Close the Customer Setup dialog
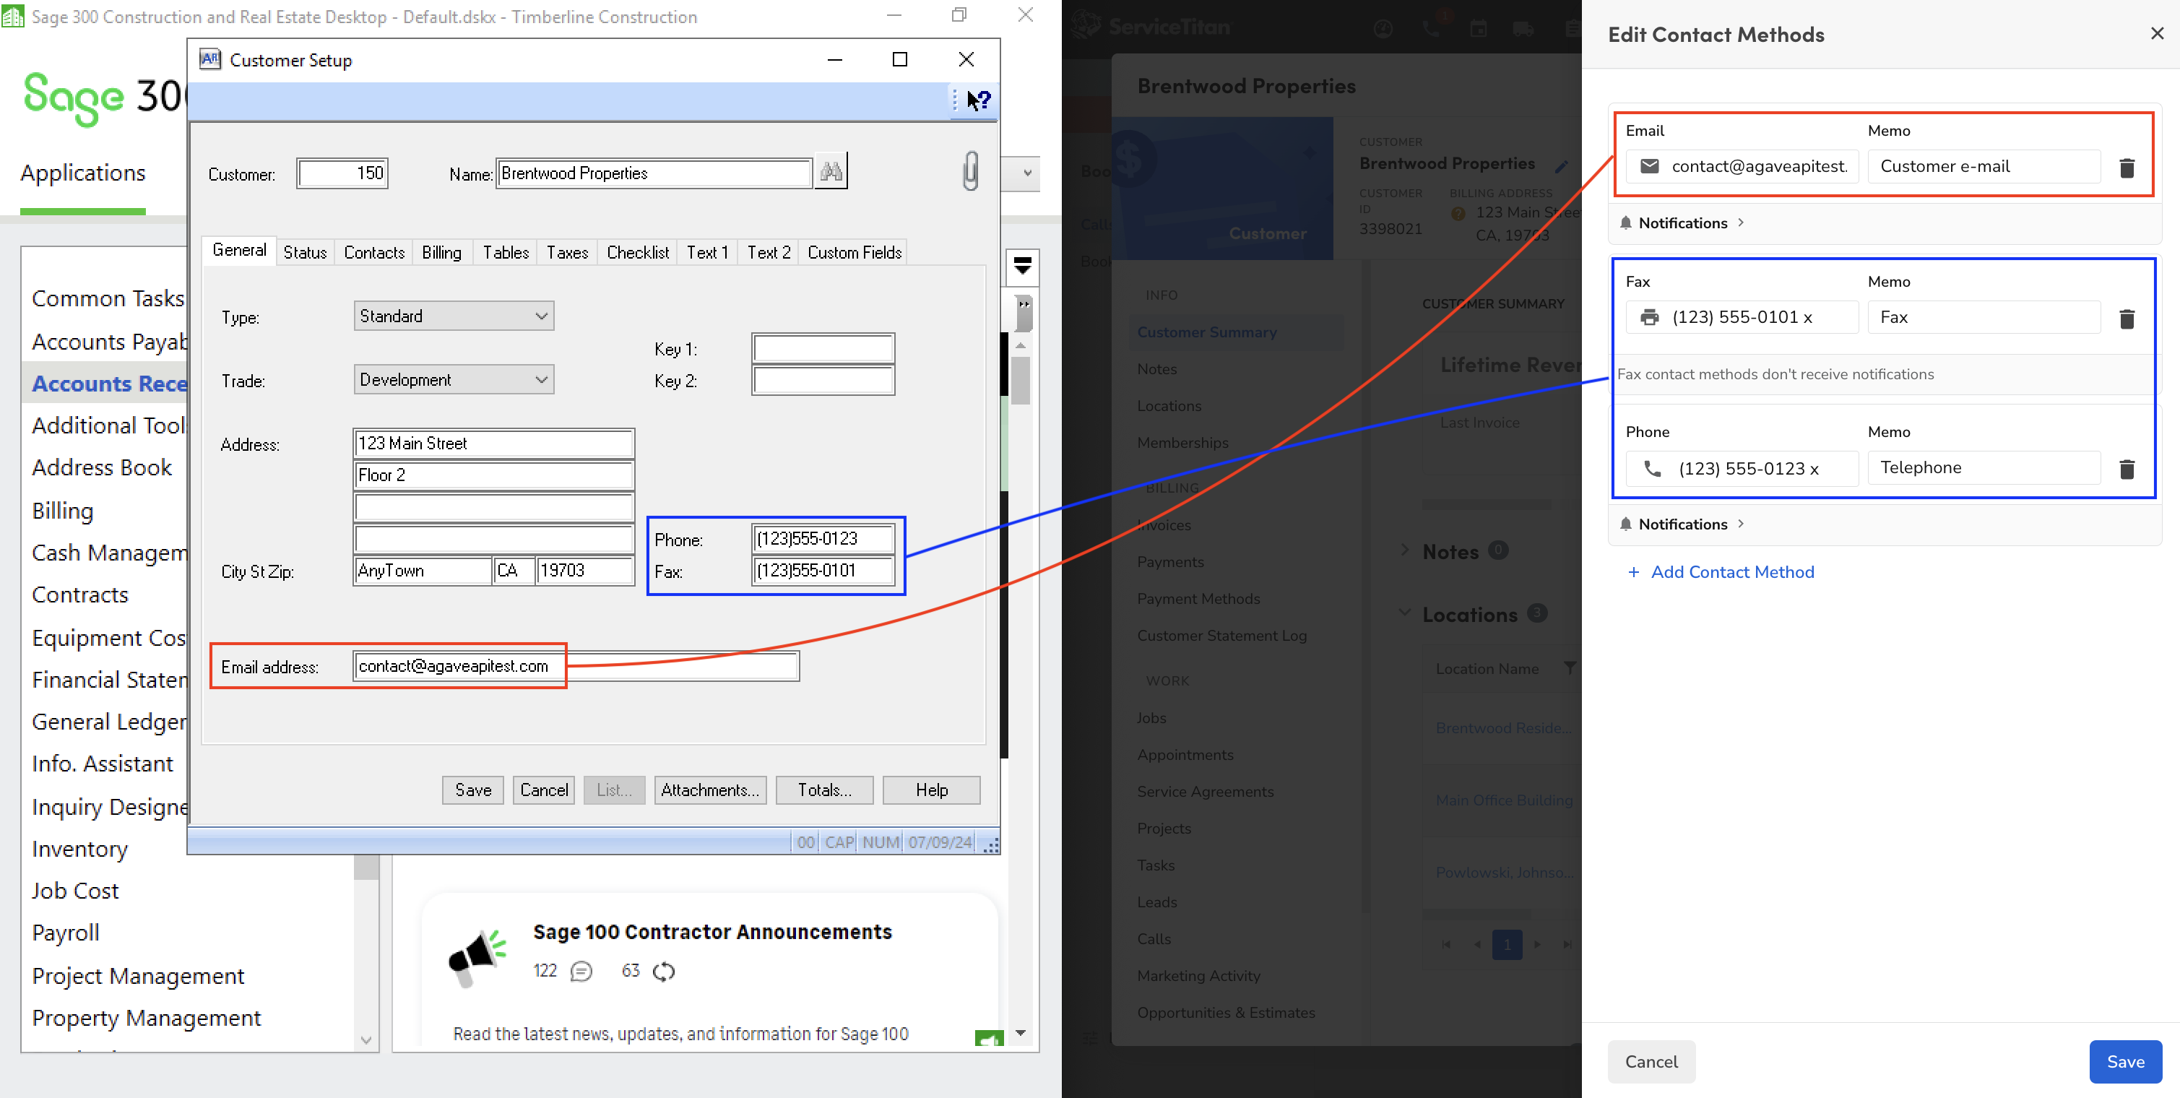The width and height of the screenshot is (2180, 1098). pyautogui.click(x=966, y=59)
